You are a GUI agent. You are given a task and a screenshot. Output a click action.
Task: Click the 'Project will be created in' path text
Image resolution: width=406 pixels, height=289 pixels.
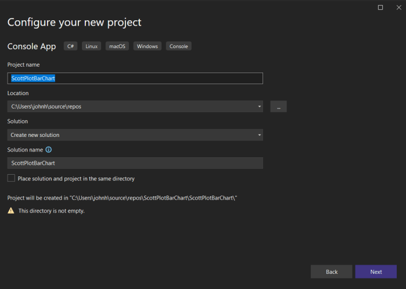[122, 198]
